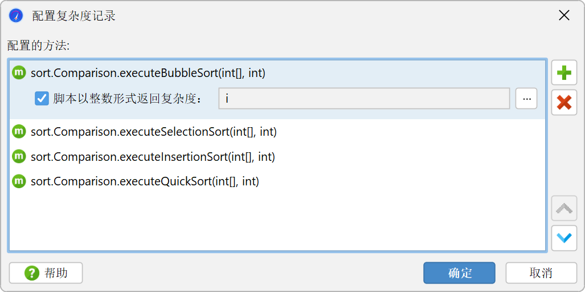
Task: Select sort.Comparison.executeQuickSort in the list
Action: click(x=145, y=181)
